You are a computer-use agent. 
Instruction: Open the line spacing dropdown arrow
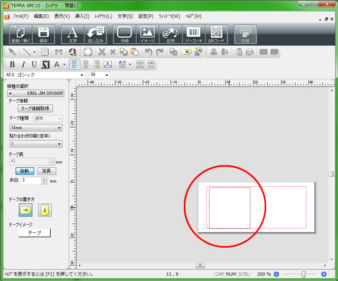coord(130,65)
